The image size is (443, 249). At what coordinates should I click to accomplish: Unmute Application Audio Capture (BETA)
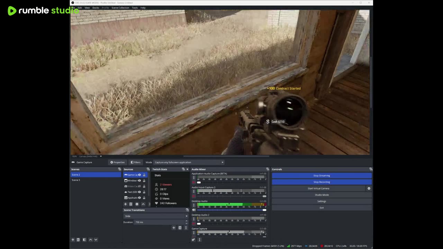[194, 182]
